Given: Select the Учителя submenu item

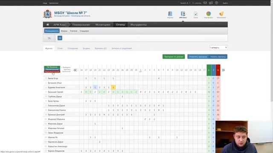Looking at the screenshot, I should tap(73, 31).
